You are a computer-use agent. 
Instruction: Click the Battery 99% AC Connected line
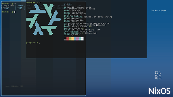click(x=80, y=33)
